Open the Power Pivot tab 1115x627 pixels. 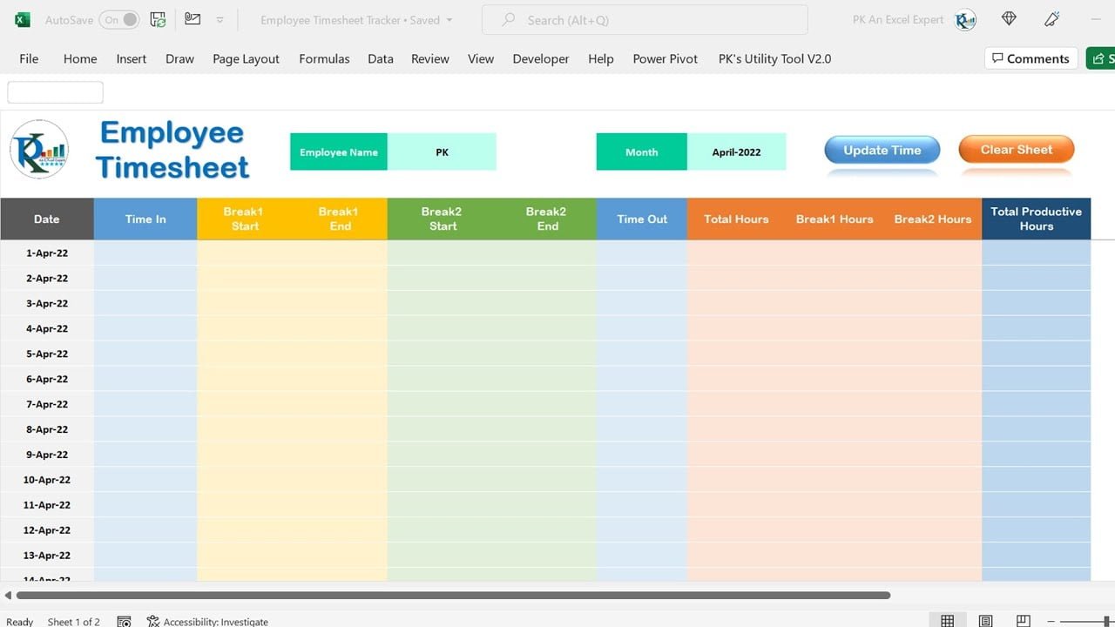666,58
